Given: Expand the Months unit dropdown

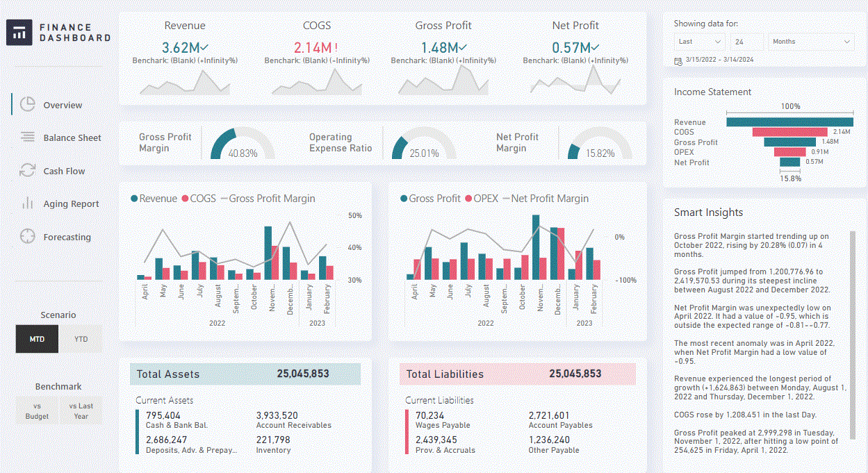Looking at the screenshot, I should [x=811, y=41].
